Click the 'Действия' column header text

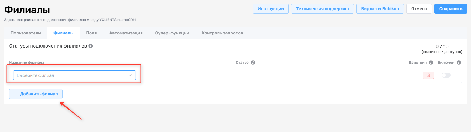(x=418, y=63)
